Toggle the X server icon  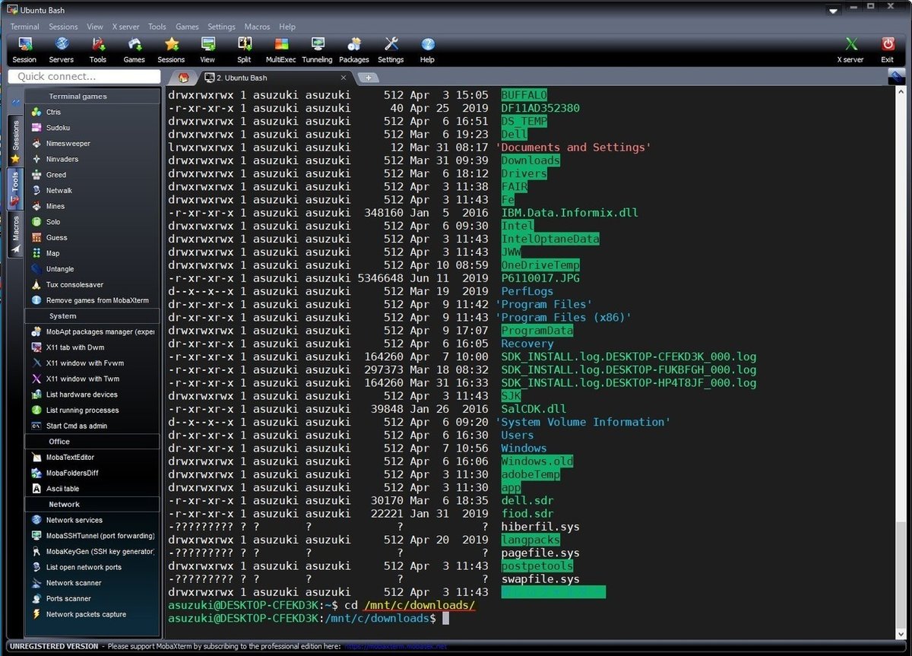(850, 51)
